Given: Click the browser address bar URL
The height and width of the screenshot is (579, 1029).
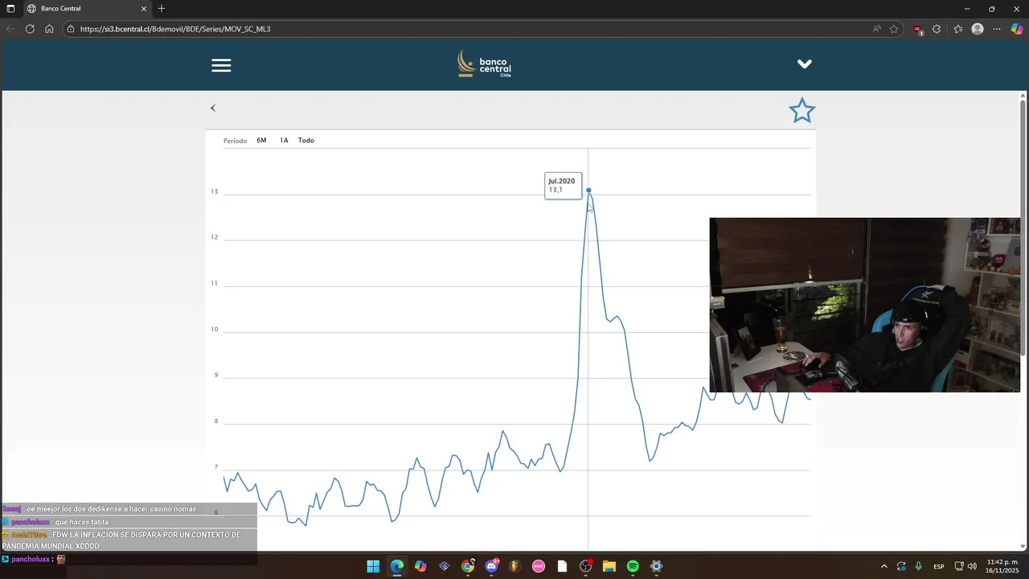Looking at the screenshot, I should click(175, 29).
